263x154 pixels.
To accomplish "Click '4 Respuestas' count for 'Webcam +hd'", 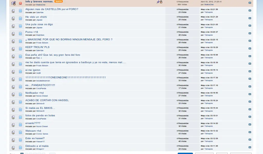I will 183,131.
